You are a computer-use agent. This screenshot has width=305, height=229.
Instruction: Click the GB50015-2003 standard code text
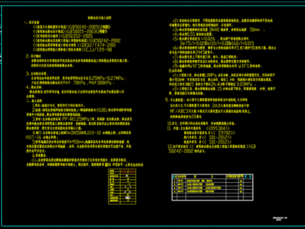82,31
